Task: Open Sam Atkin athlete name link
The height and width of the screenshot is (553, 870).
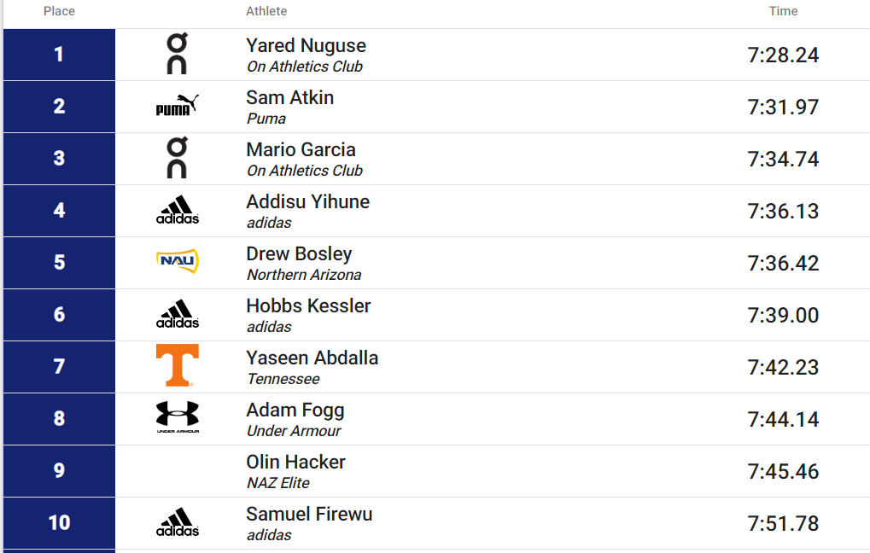Action: 289,97
